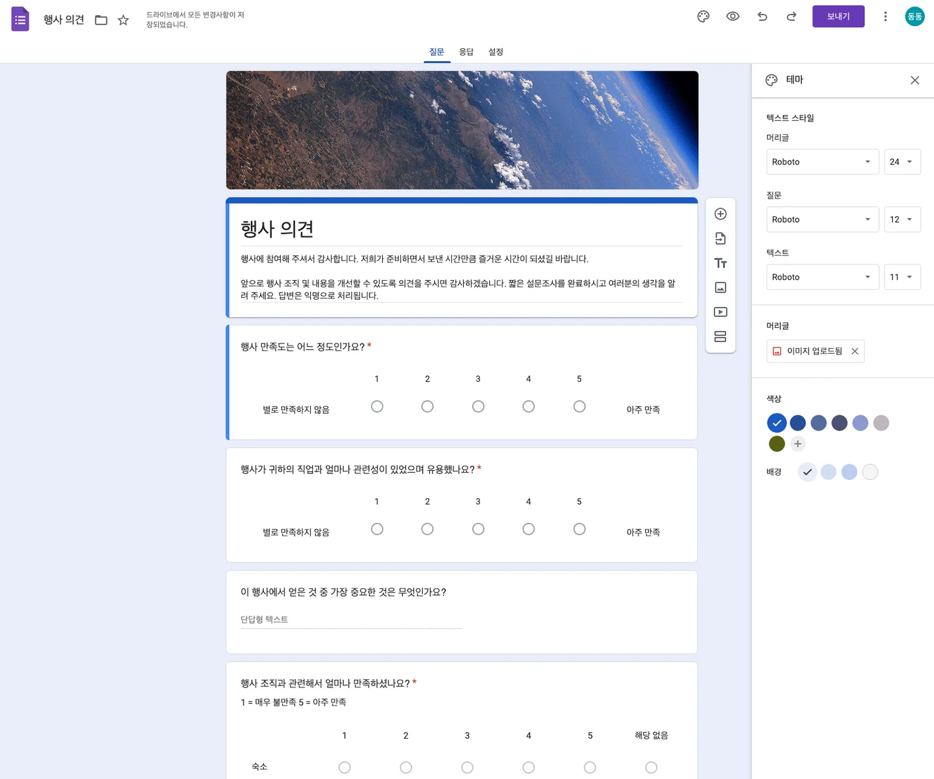Click the palette icon in the 테마 panel header
The height and width of the screenshot is (779, 934).
pyautogui.click(x=771, y=80)
